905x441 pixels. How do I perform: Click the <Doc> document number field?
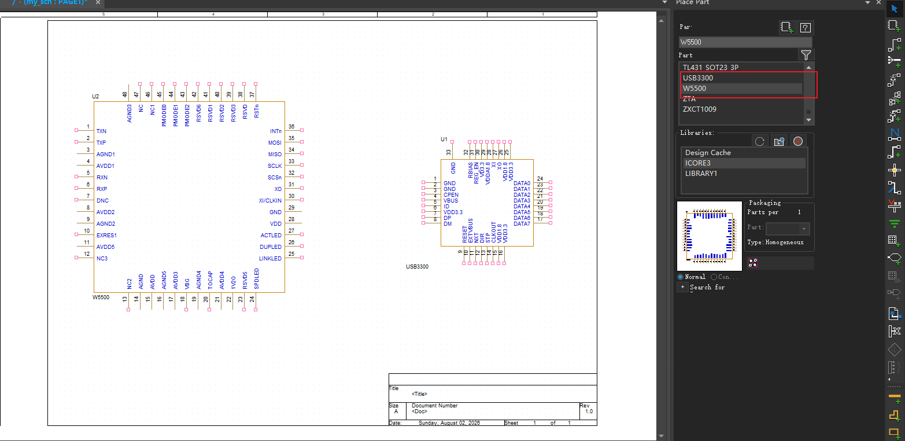[x=419, y=411]
